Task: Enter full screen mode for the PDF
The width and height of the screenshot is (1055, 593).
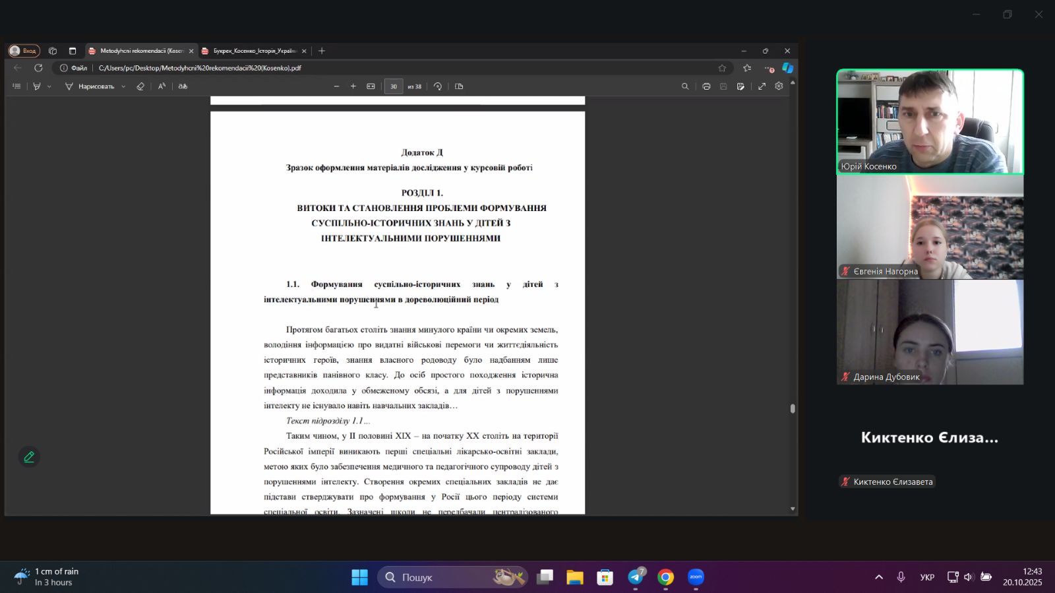Action: click(x=762, y=86)
